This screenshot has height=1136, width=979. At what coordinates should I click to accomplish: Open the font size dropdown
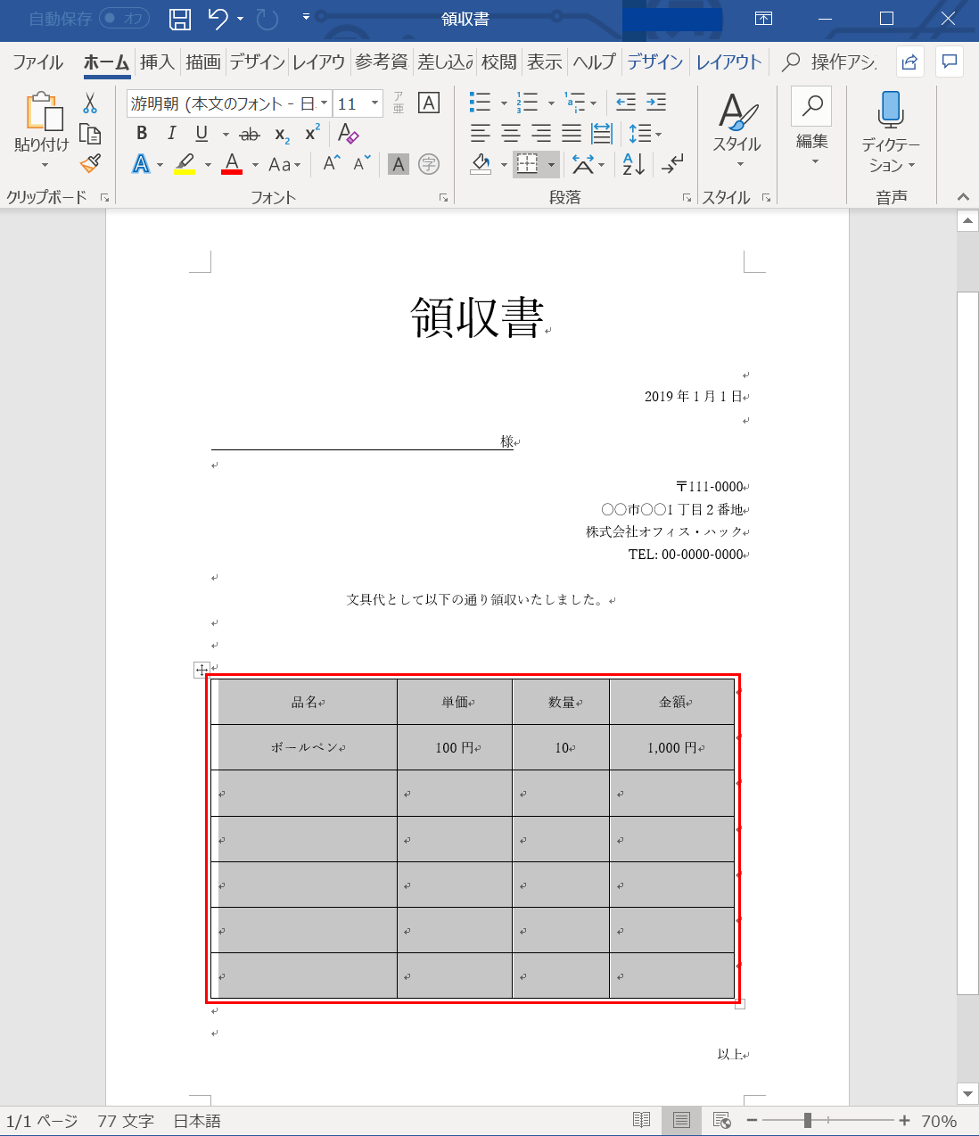click(374, 103)
